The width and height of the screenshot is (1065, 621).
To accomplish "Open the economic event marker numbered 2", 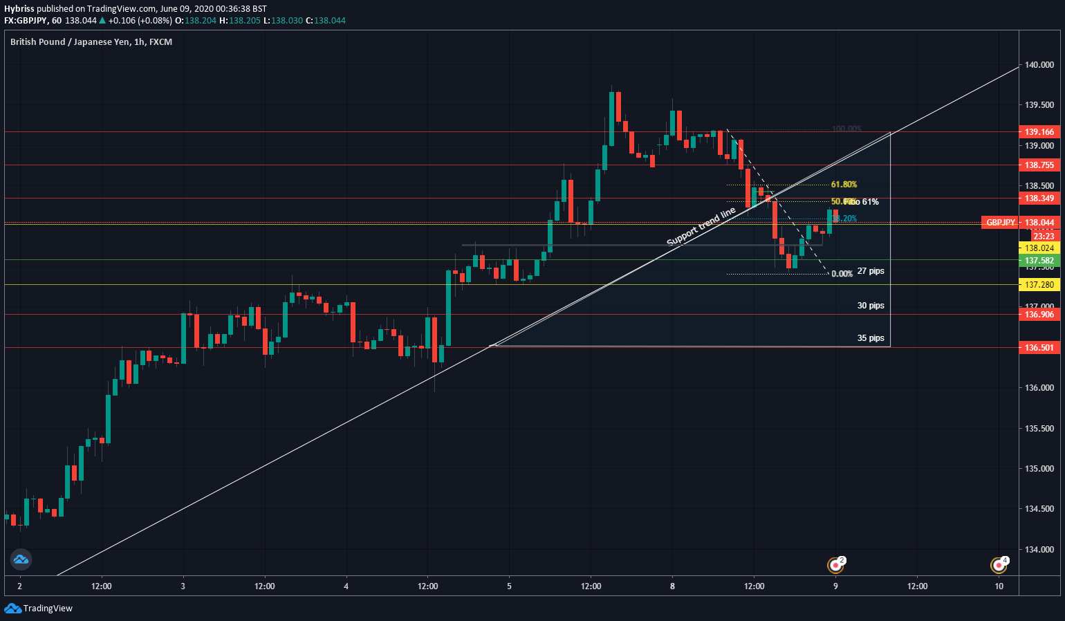I will 836,565.
